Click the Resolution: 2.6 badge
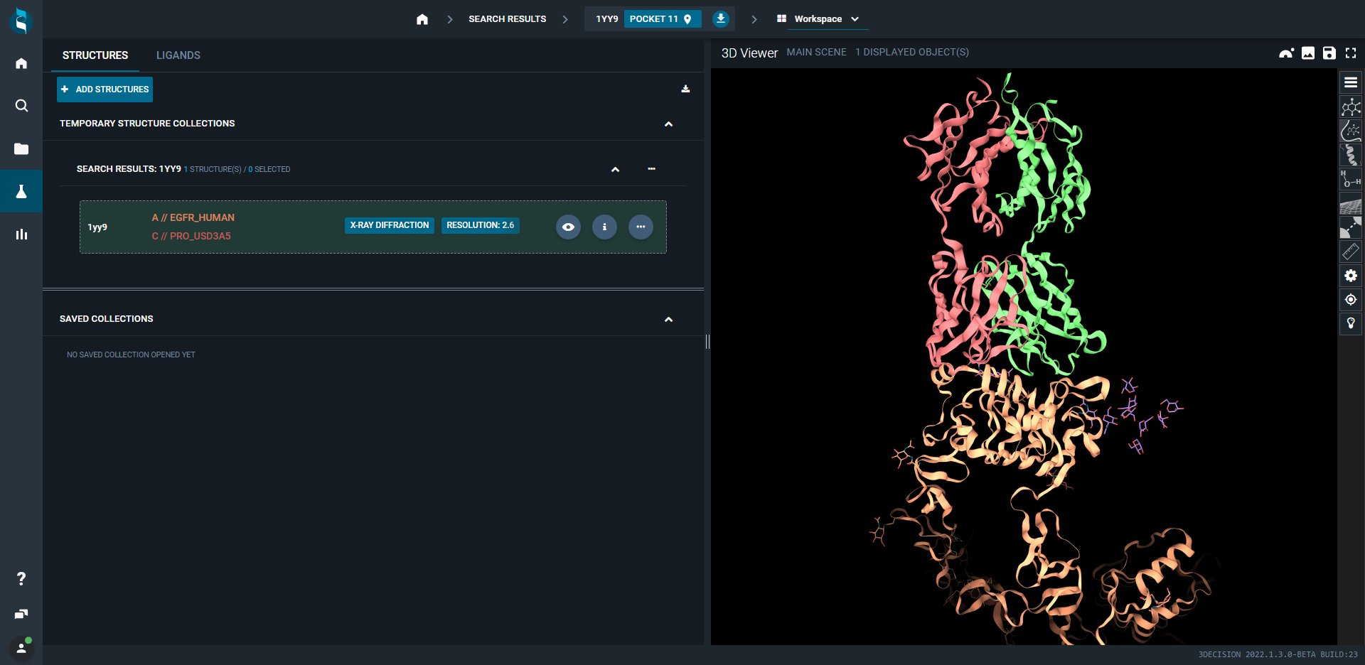The width and height of the screenshot is (1365, 665). coord(480,225)
